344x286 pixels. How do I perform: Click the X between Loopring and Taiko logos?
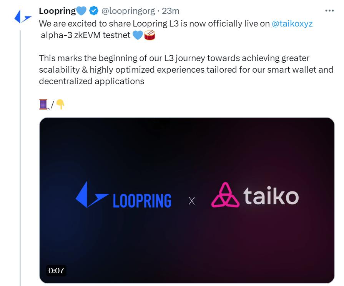(x=191, y=201)
